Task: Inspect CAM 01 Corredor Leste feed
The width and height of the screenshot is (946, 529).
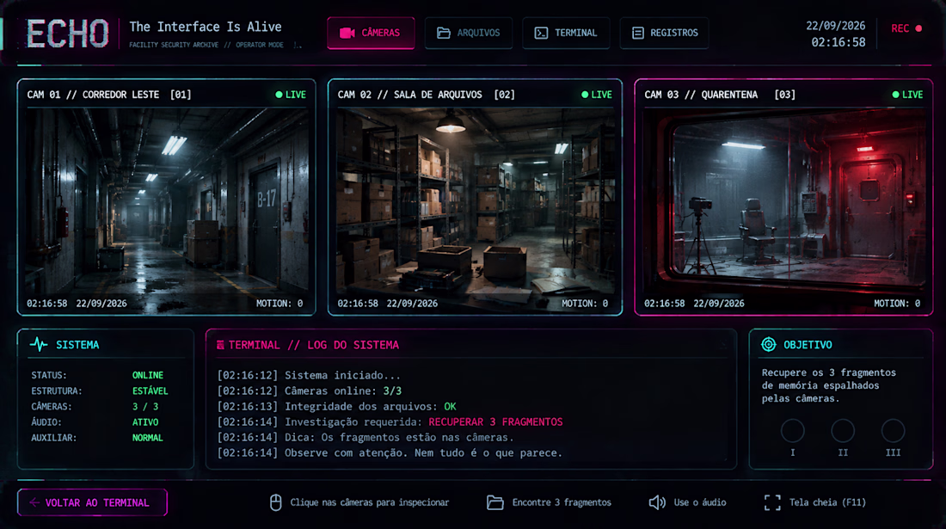Action: tap(167, 197)
